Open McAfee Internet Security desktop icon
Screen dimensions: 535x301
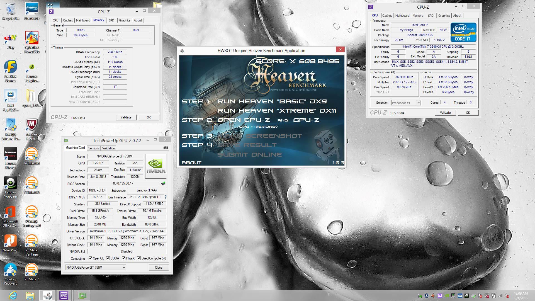coord(31,129)
